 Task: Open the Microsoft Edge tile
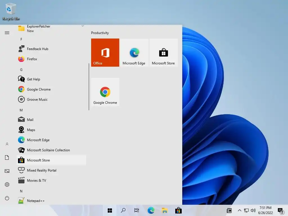tap(134, 53)
